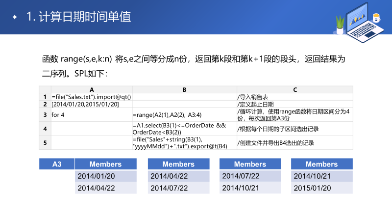This screenshot has width=392, height=221.
Task: Click '2014/04/22' in the first Members table
Action: pos(106,188)
